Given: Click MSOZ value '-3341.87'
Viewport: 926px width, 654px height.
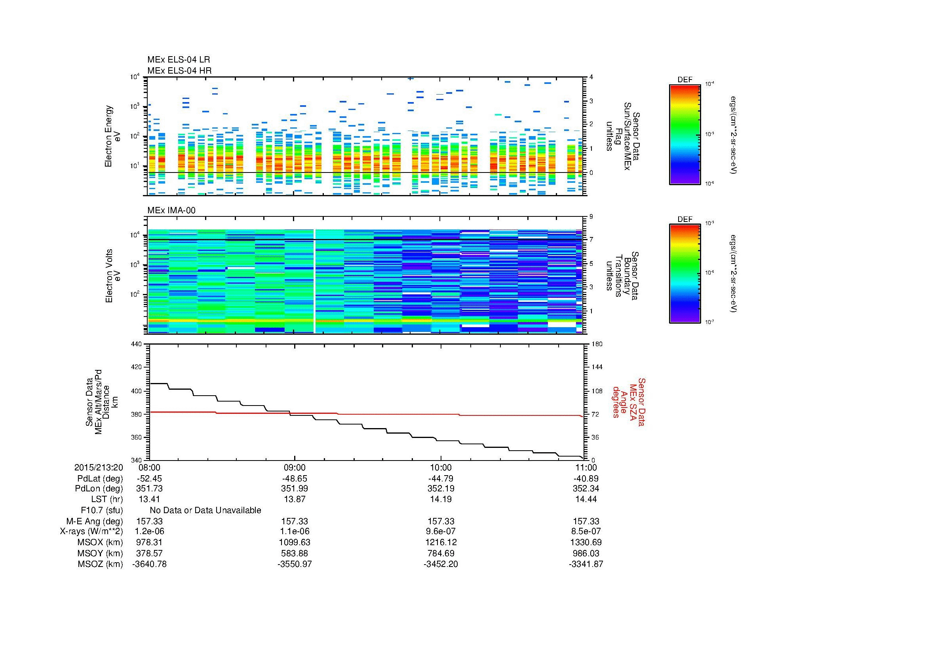Looking at the screenshot, I should point(586,564).
